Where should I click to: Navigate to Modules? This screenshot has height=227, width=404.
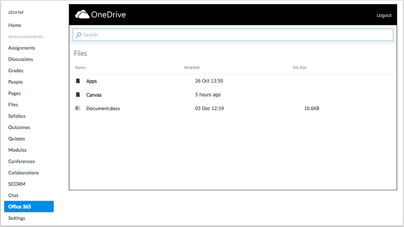(18, 150)
